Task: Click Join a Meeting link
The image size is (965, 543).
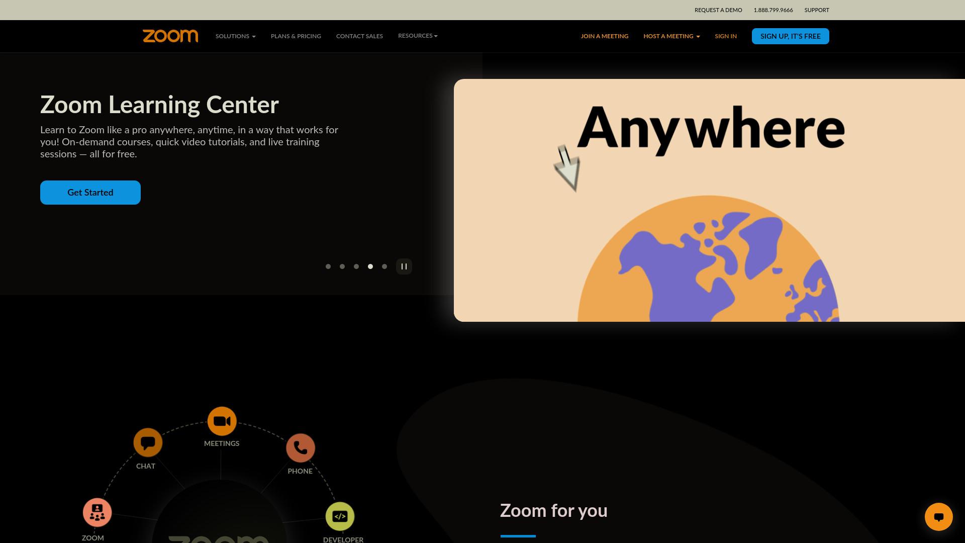Action: pyautogui.click(x=605, y=36)
